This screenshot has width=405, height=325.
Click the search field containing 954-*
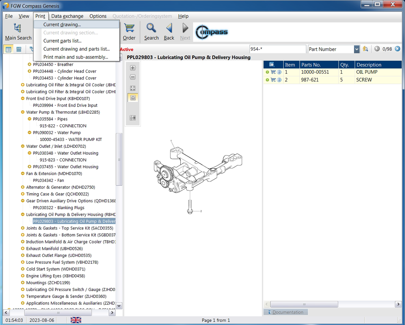tap(277, 49)
